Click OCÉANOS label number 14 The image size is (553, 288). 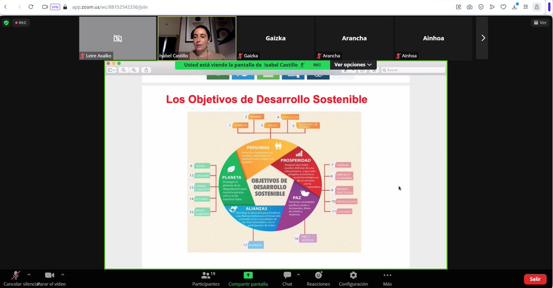coord(201,199)
